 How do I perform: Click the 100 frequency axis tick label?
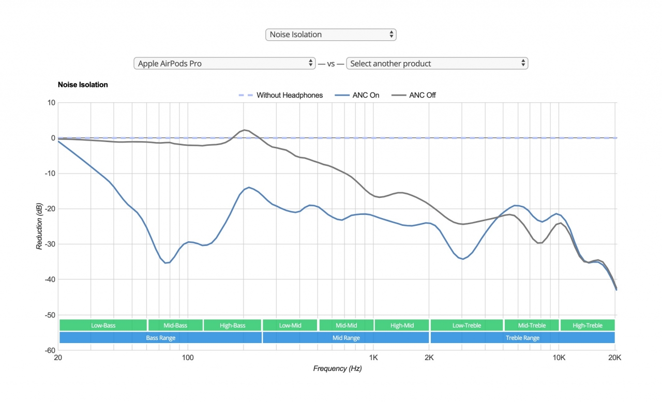pyautogui.click(x=187, y=358)
